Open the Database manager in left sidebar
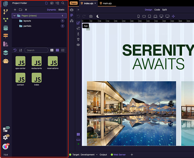Viewport: 194px width, 158px height. 5,28
